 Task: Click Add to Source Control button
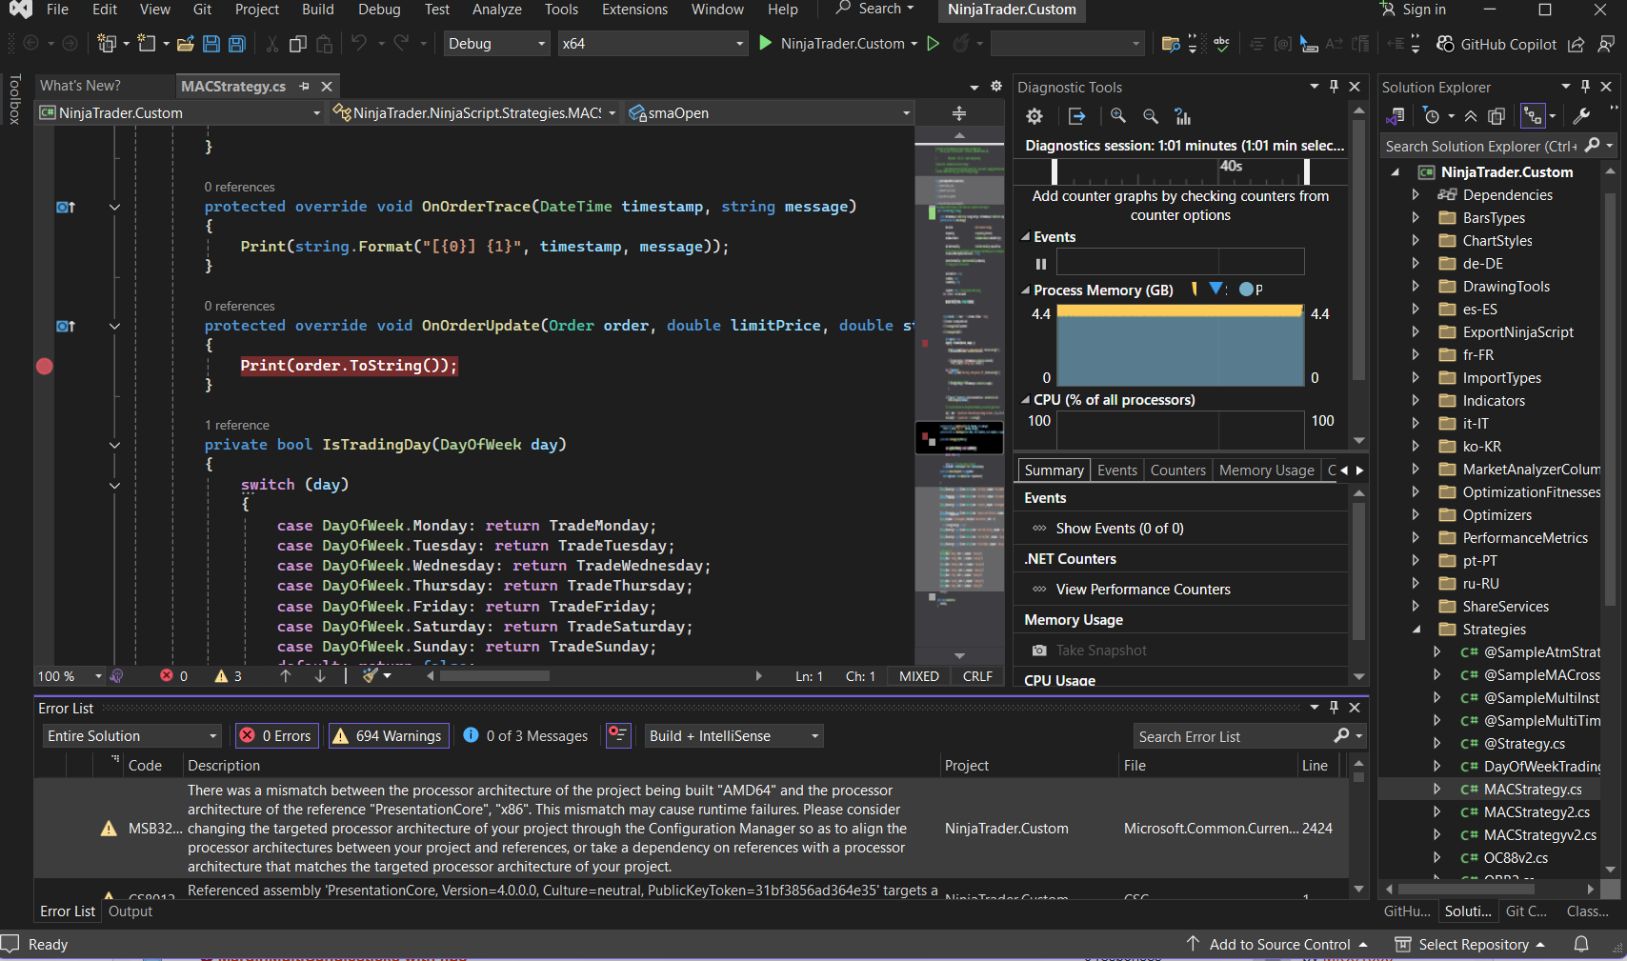pos(1278,944)
